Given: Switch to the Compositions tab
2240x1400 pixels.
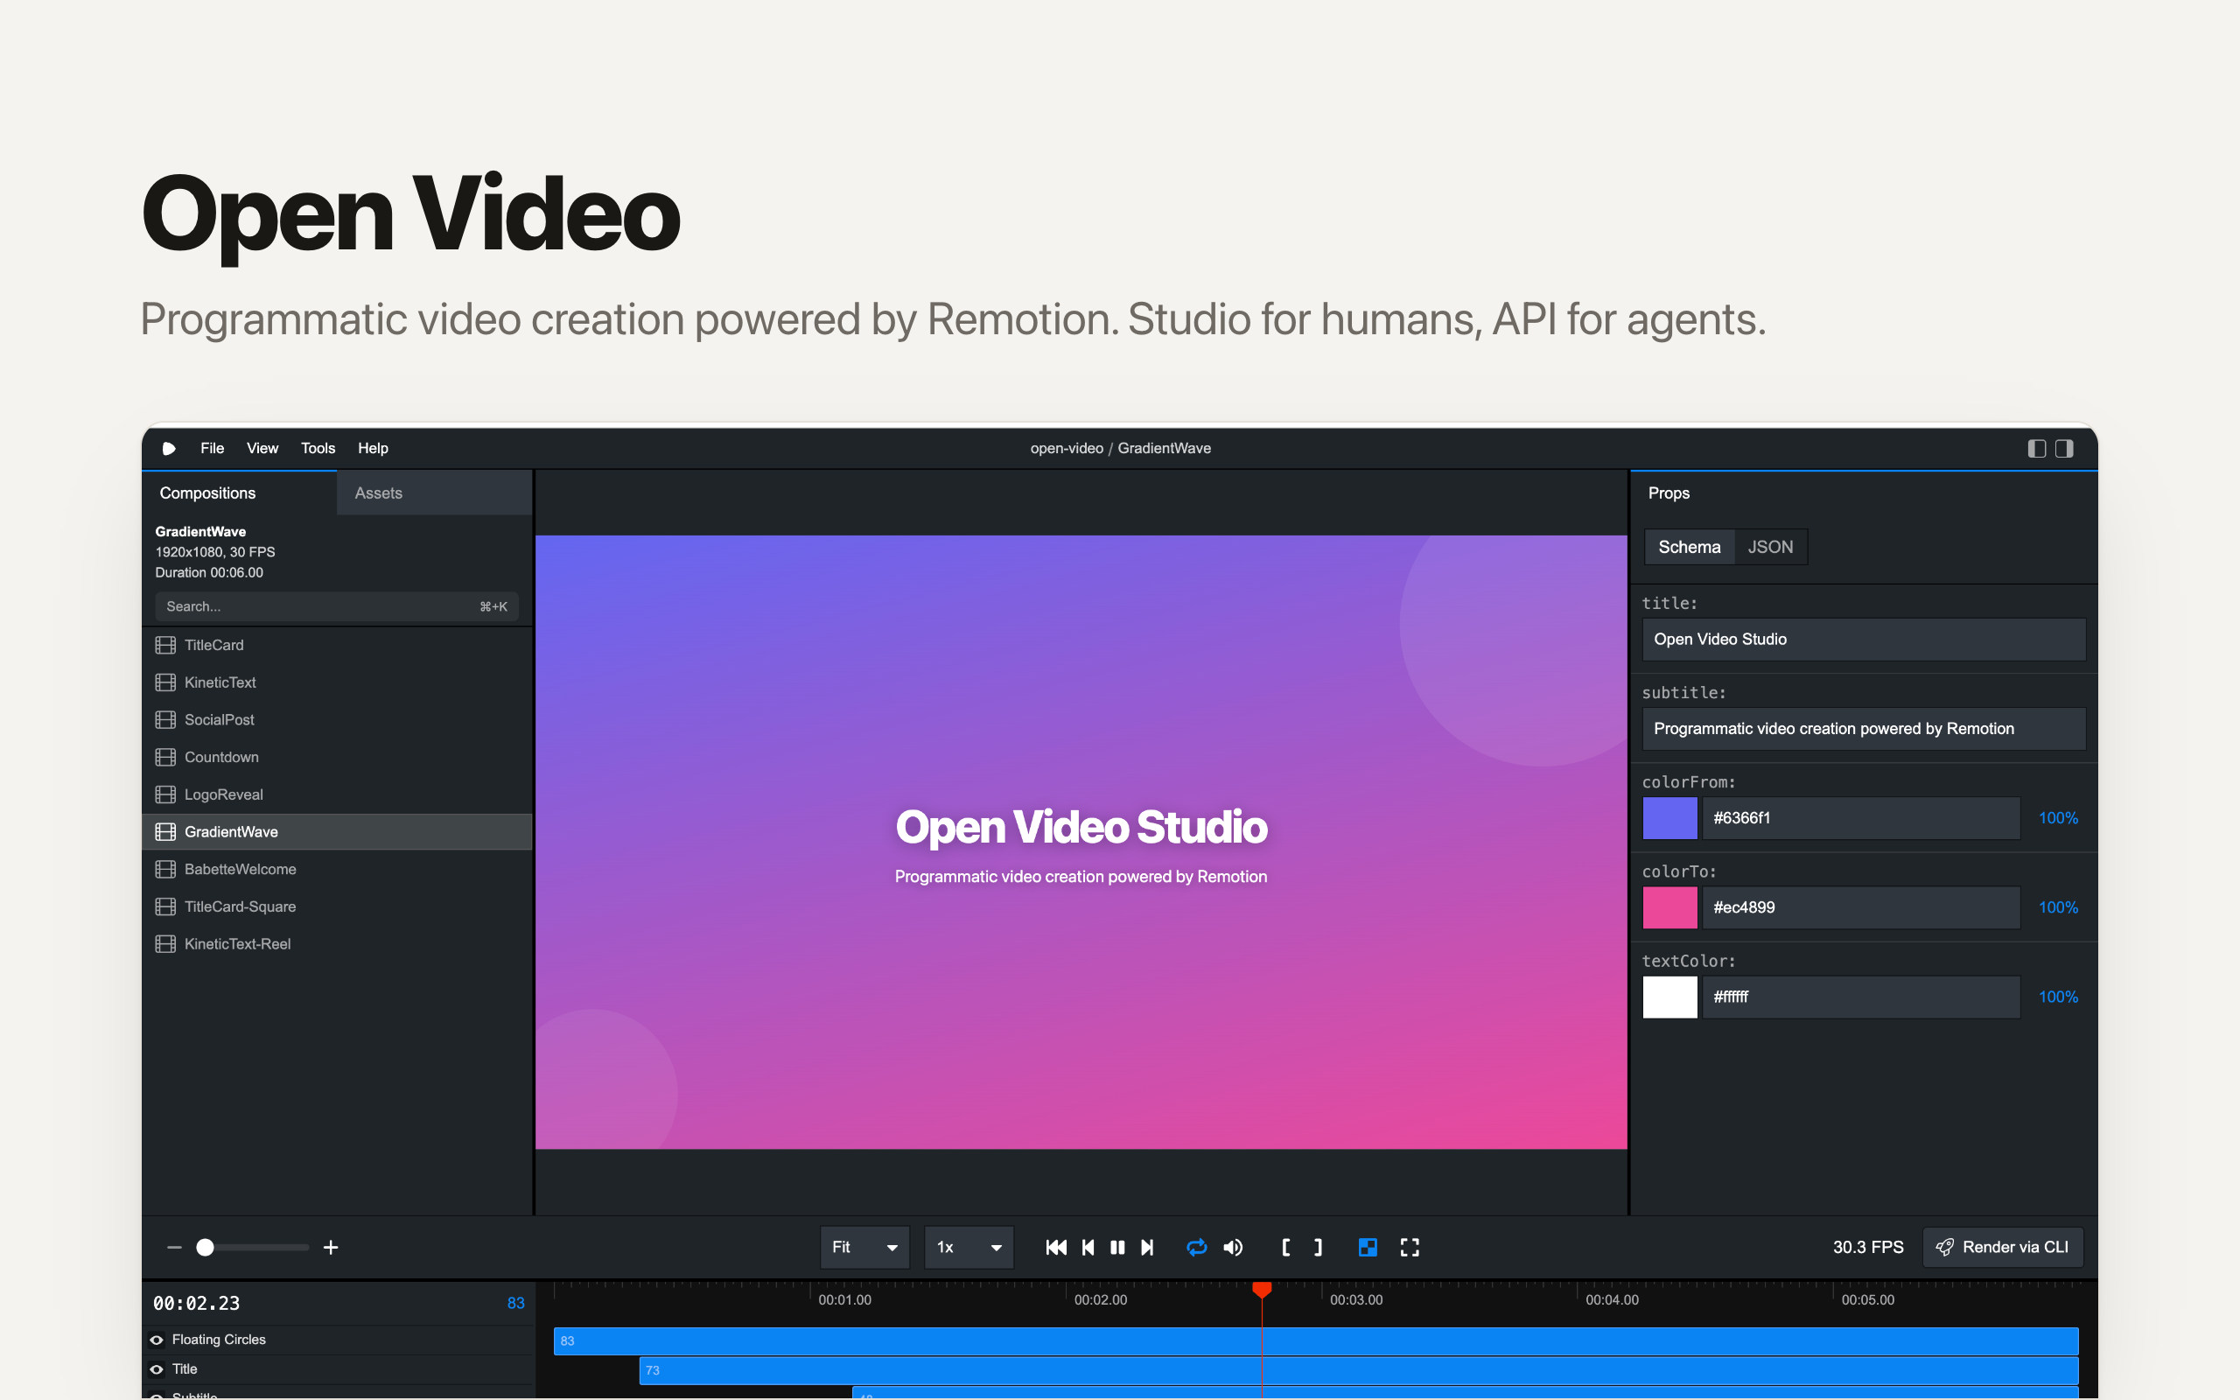Looking at the screenshot, I should [x=240, y=493].
